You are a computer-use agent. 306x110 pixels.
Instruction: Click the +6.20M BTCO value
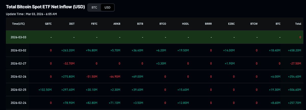point(161,50)
